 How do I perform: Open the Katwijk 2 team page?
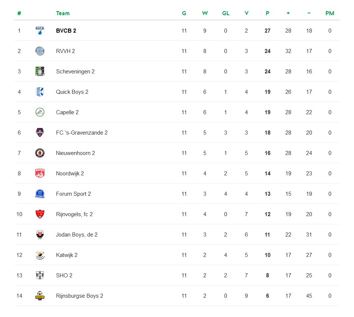[66, 255]
